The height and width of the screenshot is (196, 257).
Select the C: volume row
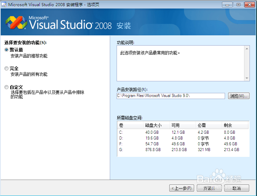coord(183,132)
